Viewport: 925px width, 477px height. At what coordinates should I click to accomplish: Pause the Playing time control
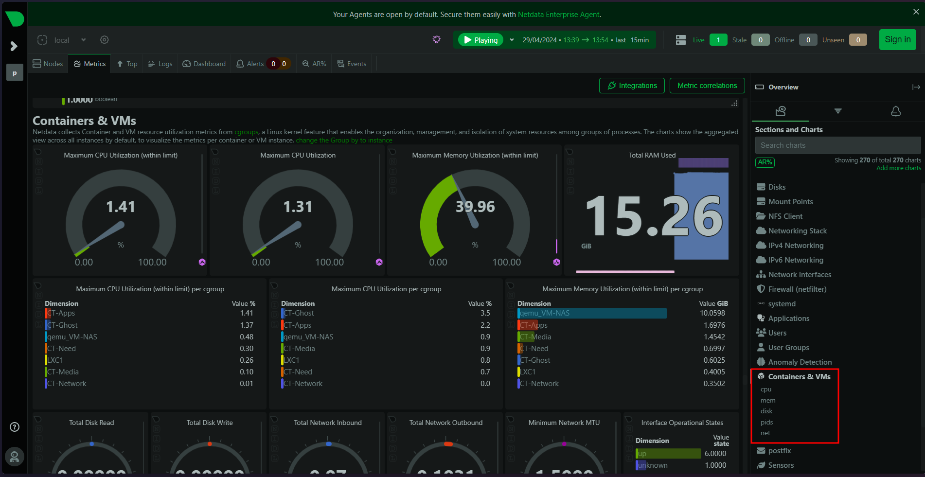(x=480, y=40)
